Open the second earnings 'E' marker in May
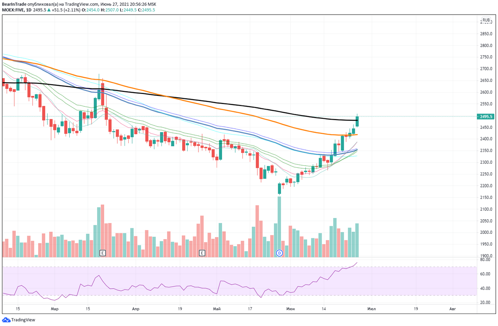Image resolution: width=498 pixels, height=326 pixels. [x=202, y=252]
